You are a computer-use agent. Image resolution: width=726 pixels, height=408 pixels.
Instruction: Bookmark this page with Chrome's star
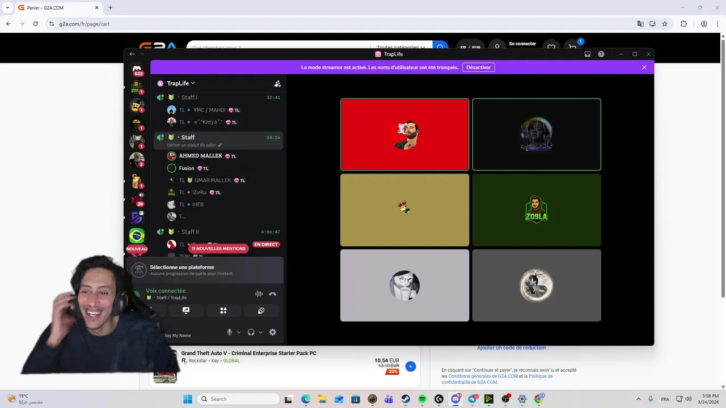tap(665, 24)
